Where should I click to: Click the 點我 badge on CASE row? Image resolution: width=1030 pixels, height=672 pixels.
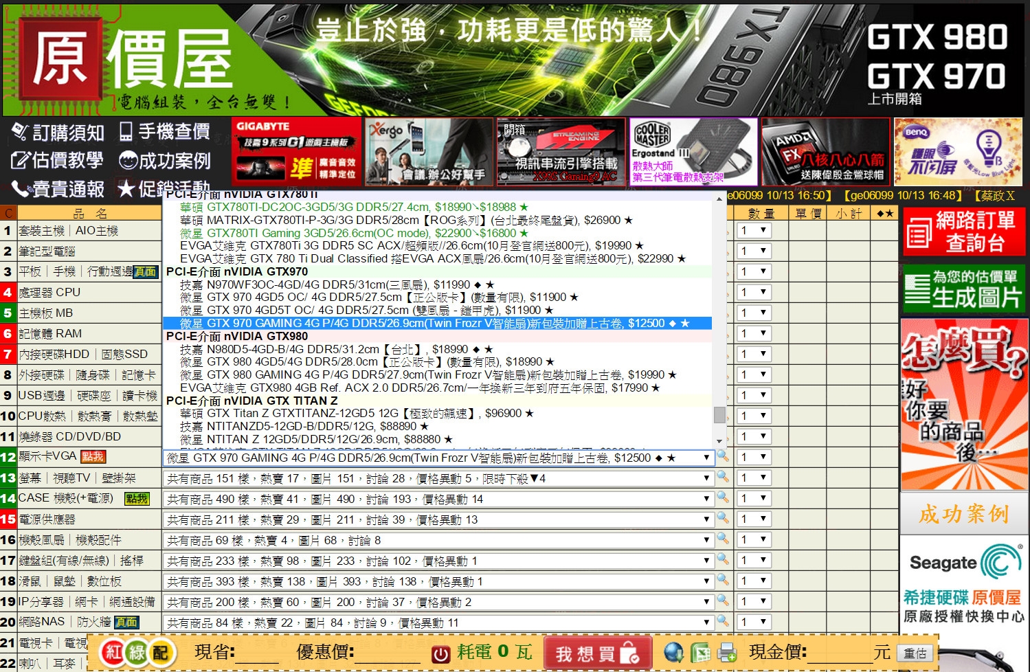137,498
